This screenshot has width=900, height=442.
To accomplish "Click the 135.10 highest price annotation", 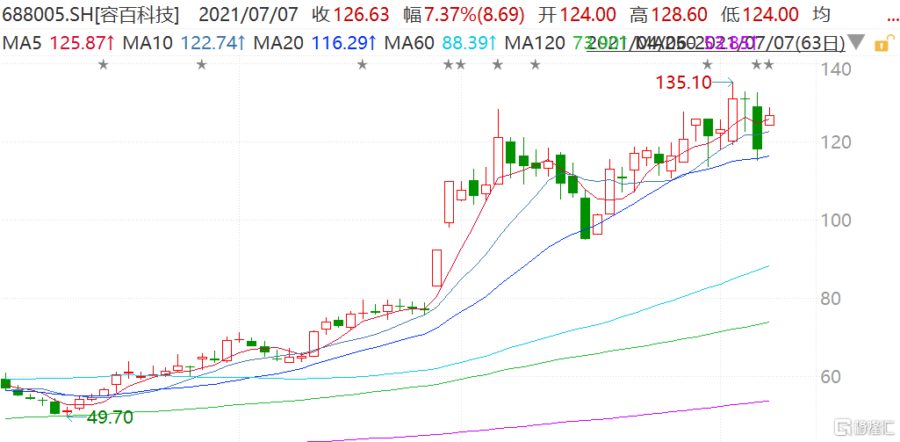I will [x=684, y=83].
